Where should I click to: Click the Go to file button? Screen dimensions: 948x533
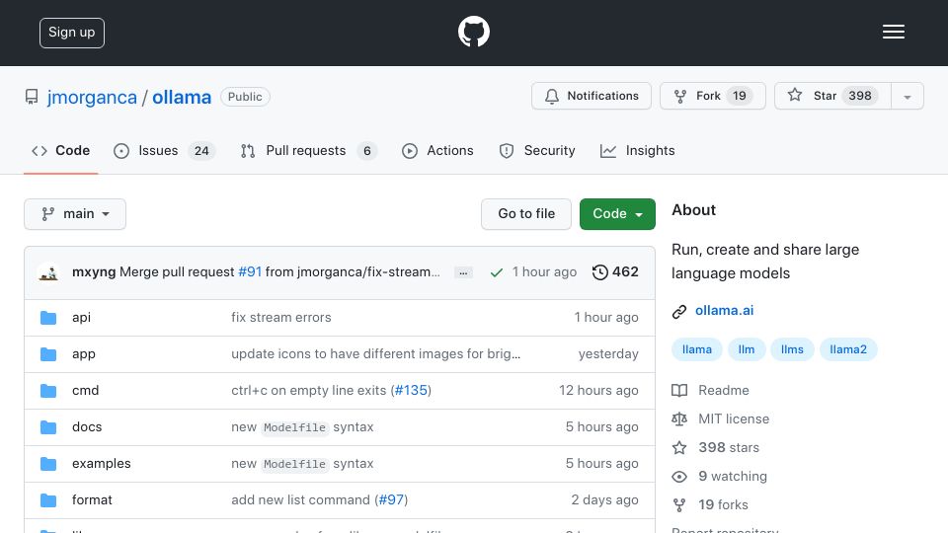click(x=526, y=214)
